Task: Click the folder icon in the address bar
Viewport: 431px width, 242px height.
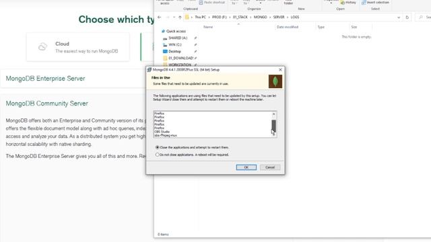Action: coord(187,17)
